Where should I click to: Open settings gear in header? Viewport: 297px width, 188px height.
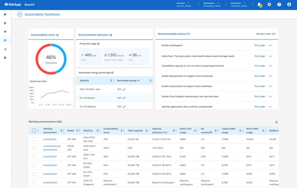(269, 4)
